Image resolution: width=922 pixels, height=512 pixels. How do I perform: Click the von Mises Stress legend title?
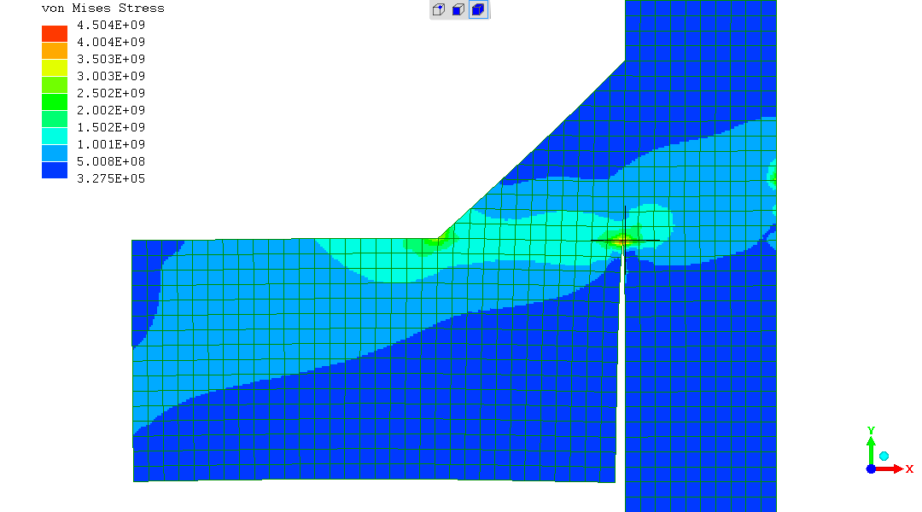coord(102,8)
